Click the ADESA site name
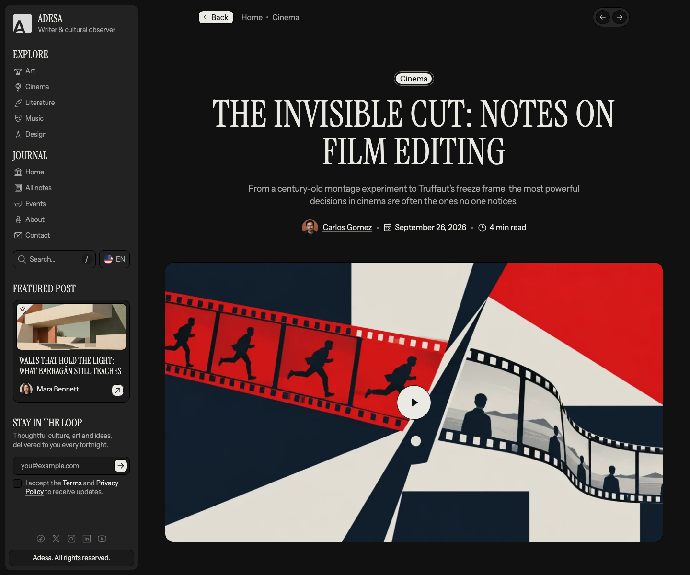 (x=50, y=18)
